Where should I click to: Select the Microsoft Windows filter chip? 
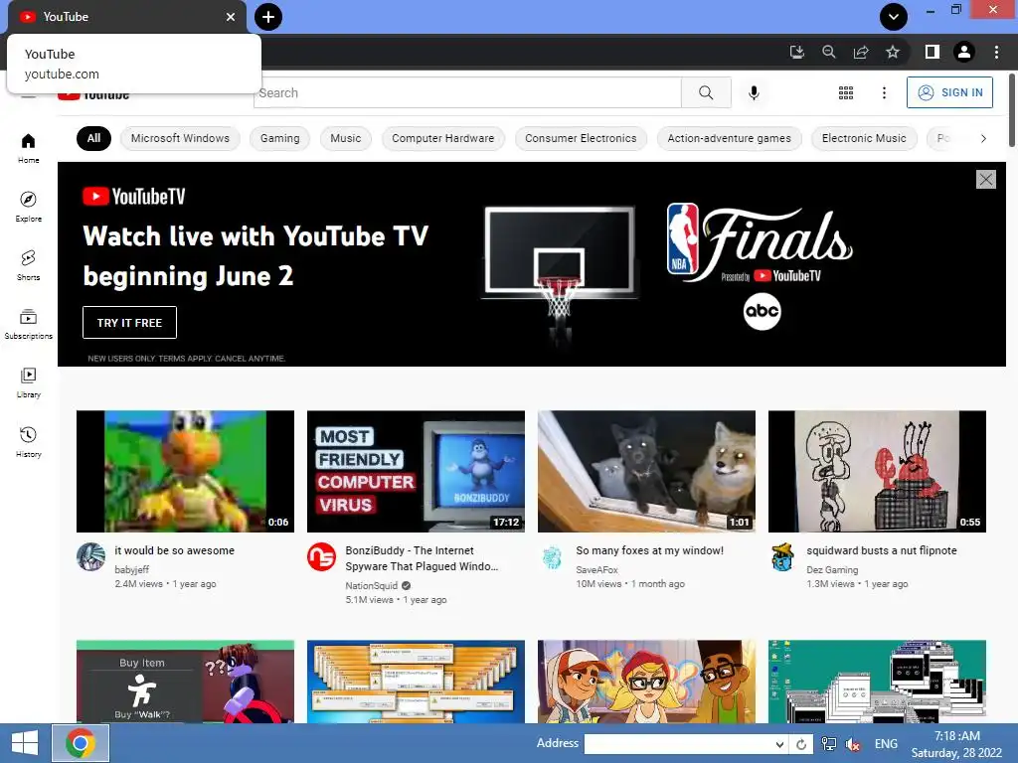click(x=180, y=138)
